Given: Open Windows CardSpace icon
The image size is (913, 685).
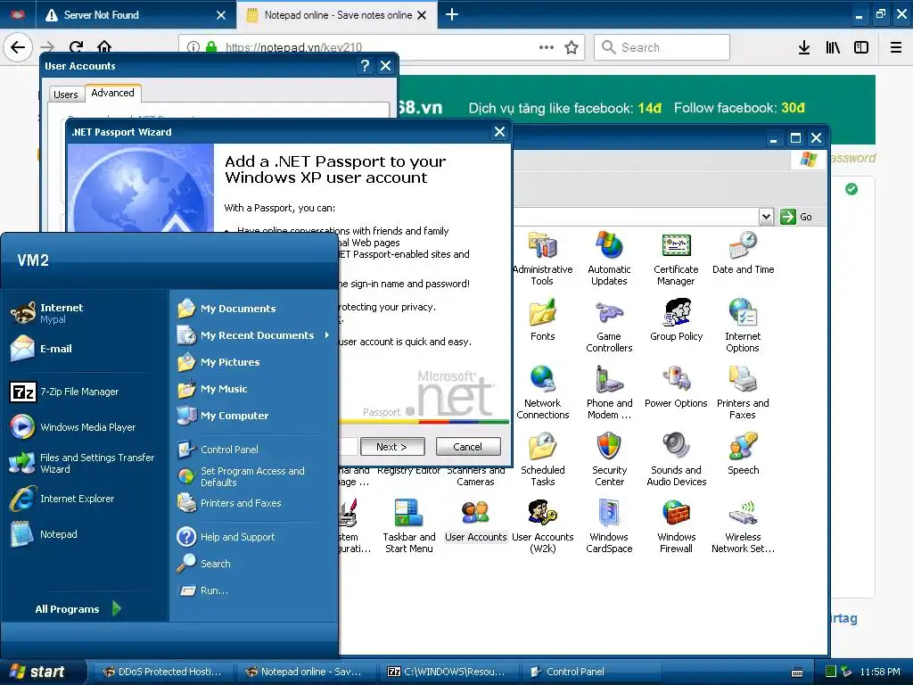Looking at the screenshot, I should [x=609, y=526].
